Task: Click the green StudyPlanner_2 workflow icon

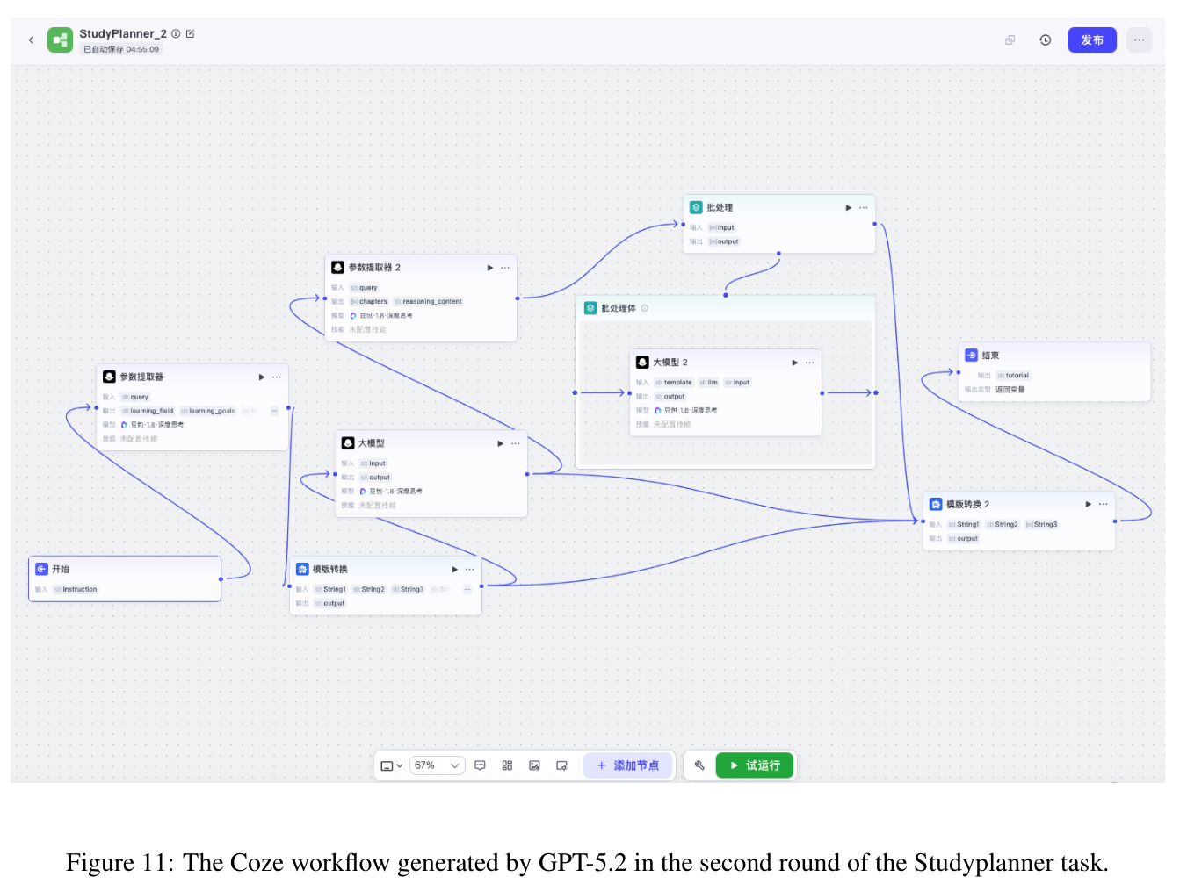Action: click(60, 40)
